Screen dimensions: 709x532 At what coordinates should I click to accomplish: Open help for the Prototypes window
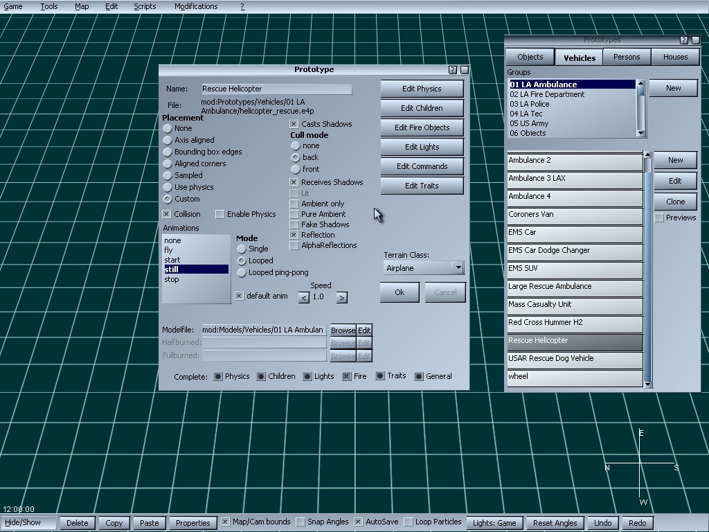(x=683, y=40)
